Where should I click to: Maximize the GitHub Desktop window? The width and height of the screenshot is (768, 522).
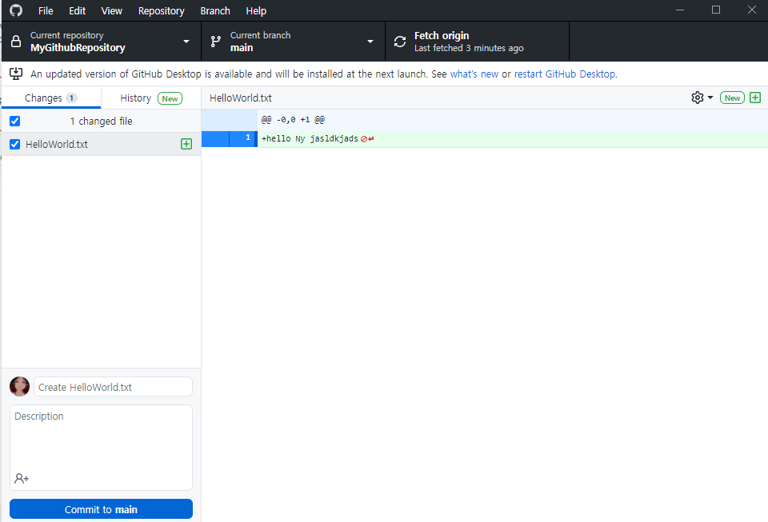point(715,10)
